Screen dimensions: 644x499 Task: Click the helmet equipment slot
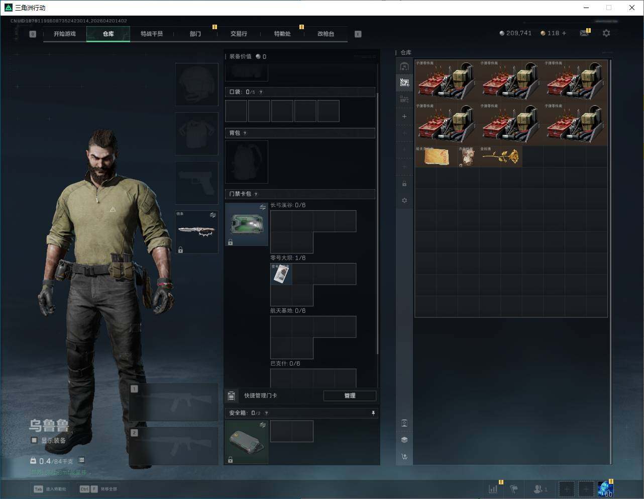click(x=196, y=85)
